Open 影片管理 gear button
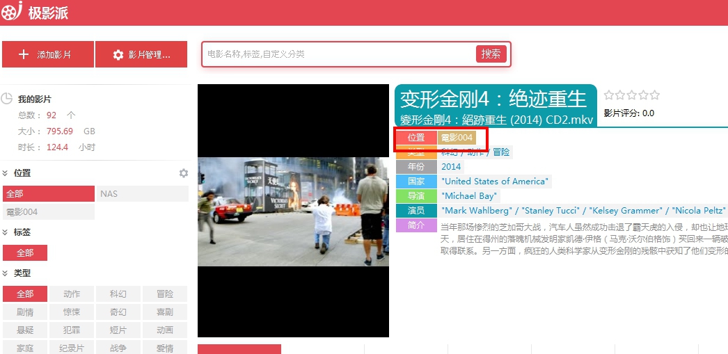The image size is (728, 354). 141,54
